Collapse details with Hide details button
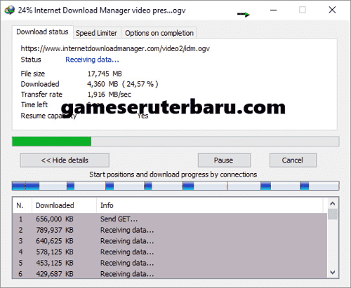This screenshot has width=351, height=288. pyautogui.click(x=65, y=160)
